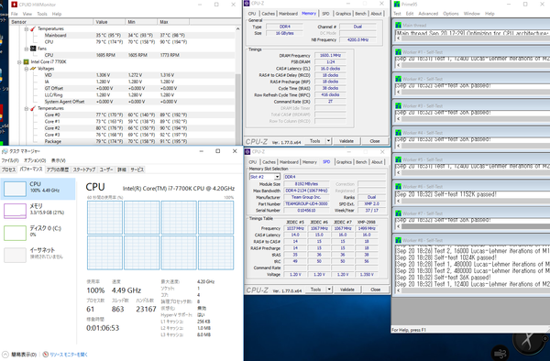Open the オプション(O) menu in Task Manager
Screen dimensions: 550x361
tap(35, 160)
